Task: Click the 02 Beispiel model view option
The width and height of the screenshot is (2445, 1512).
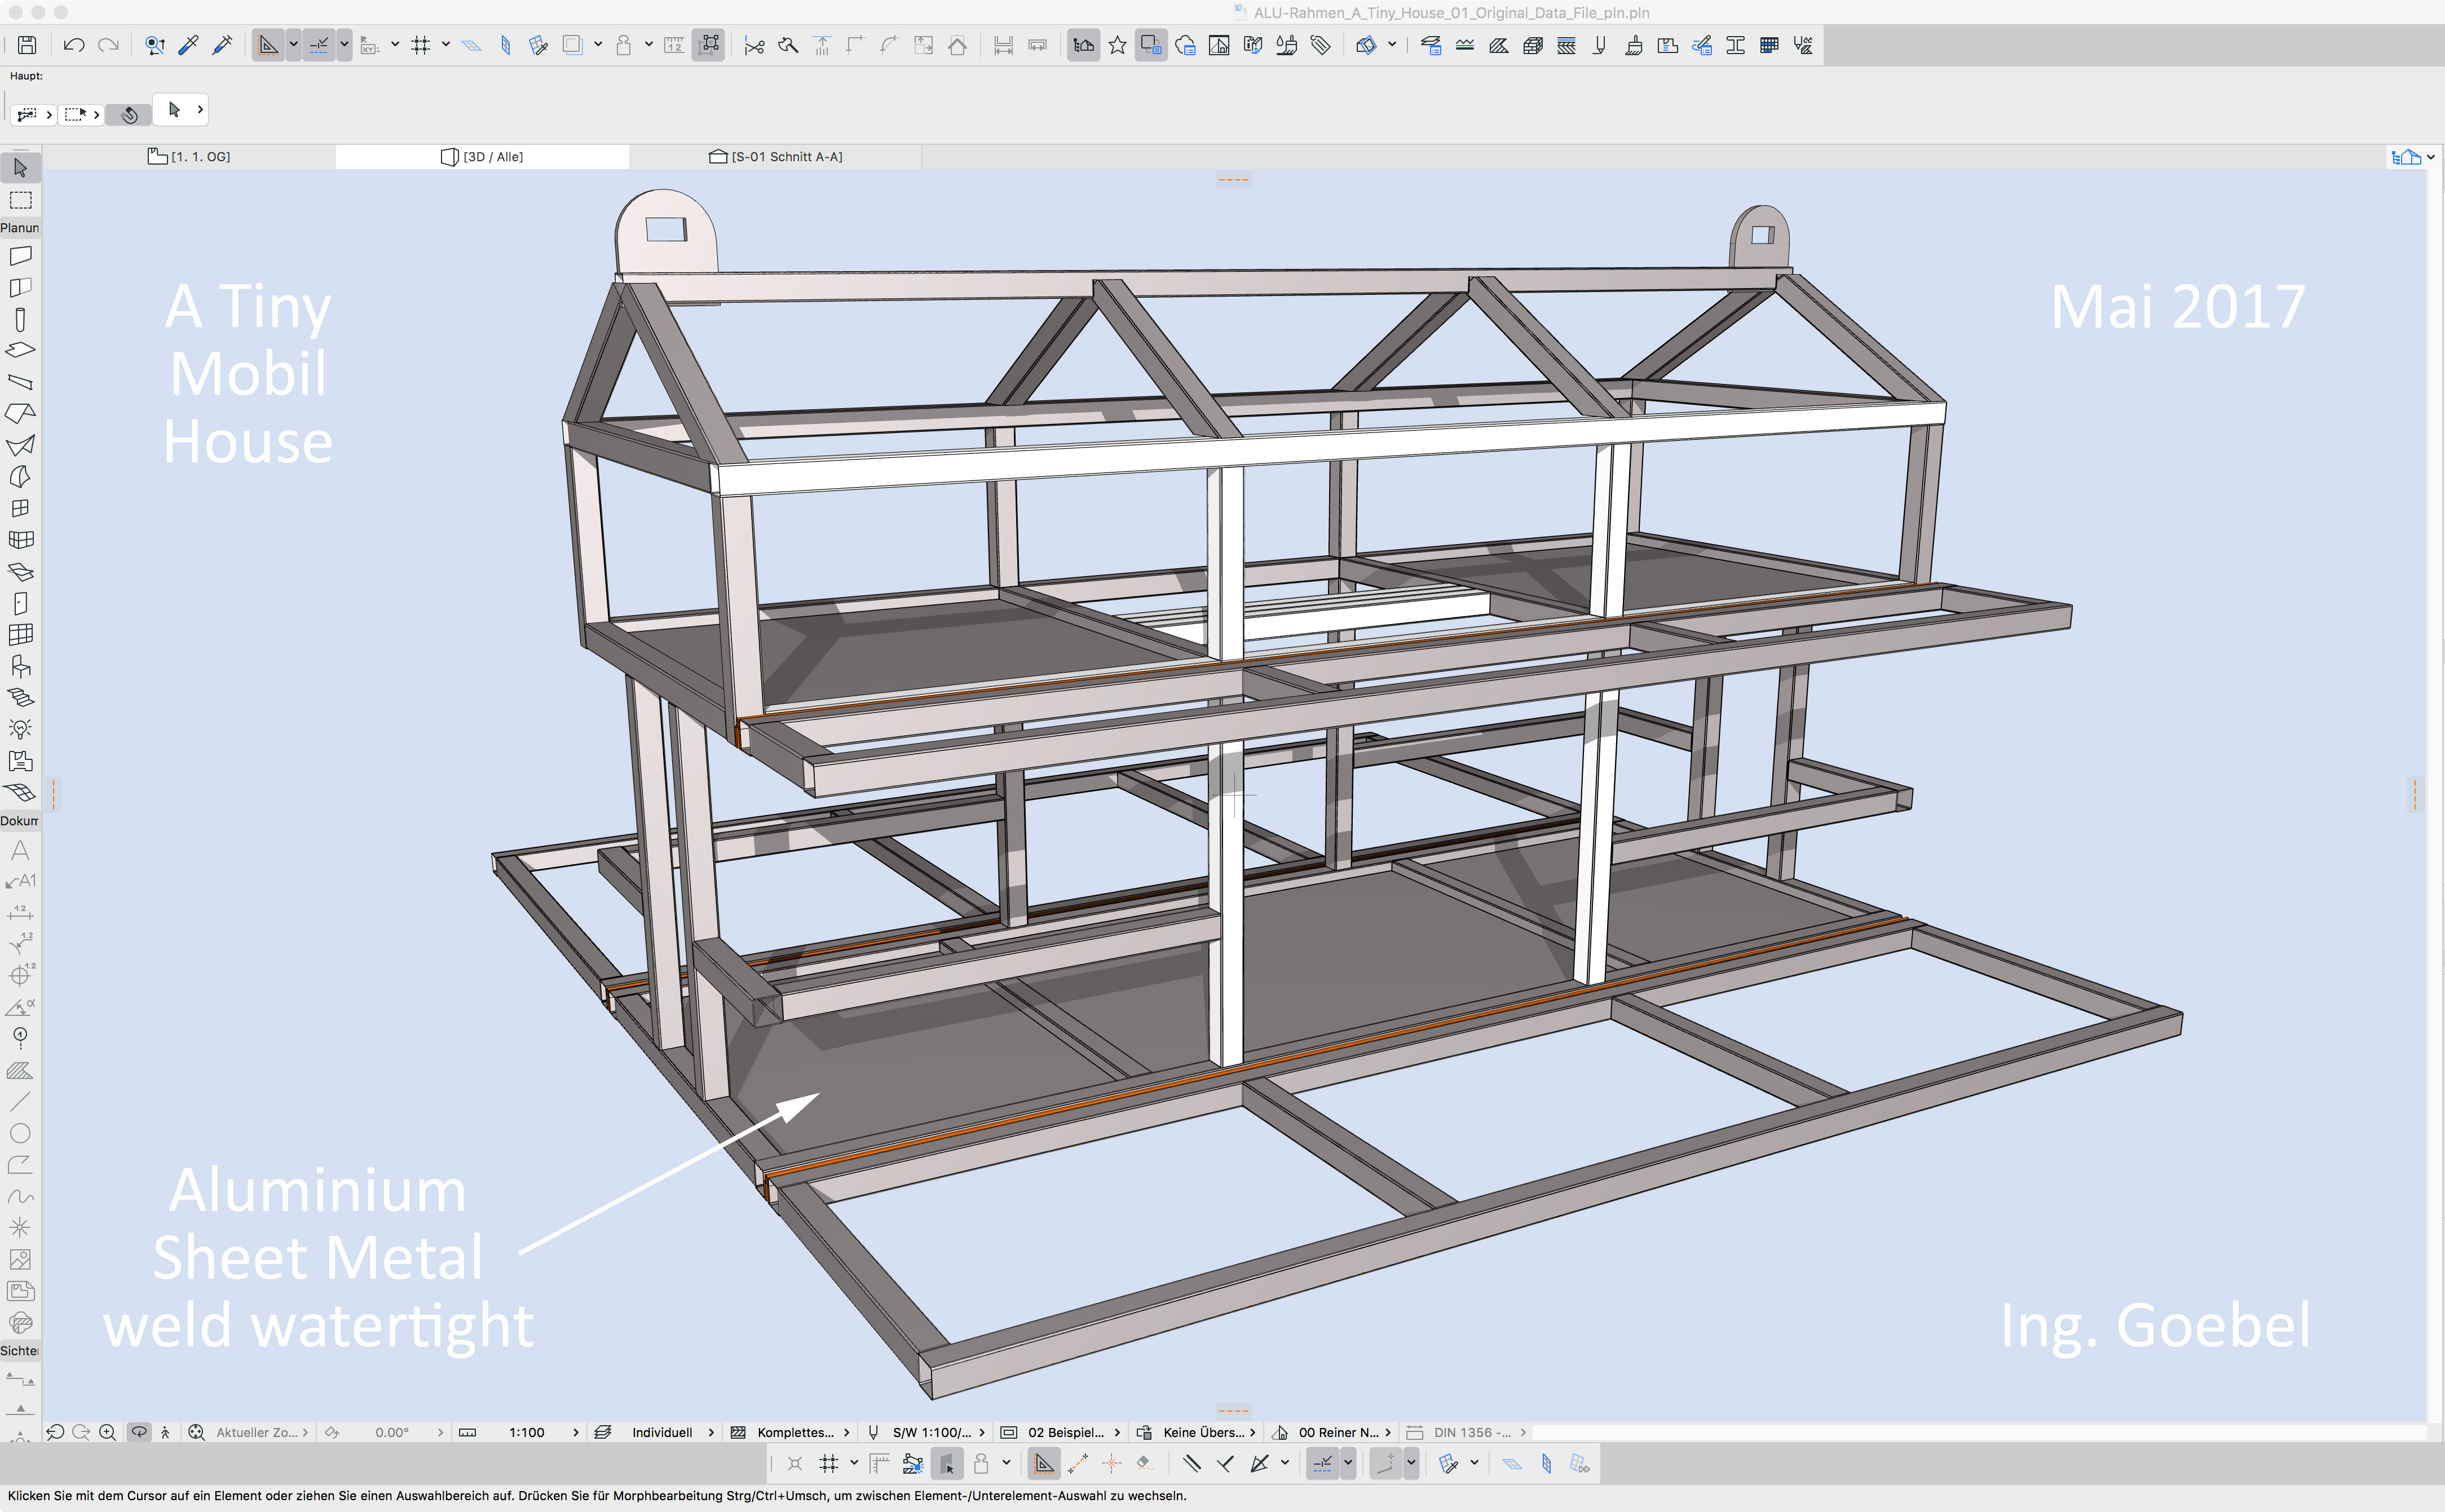Action: tap(1065, 1432)
